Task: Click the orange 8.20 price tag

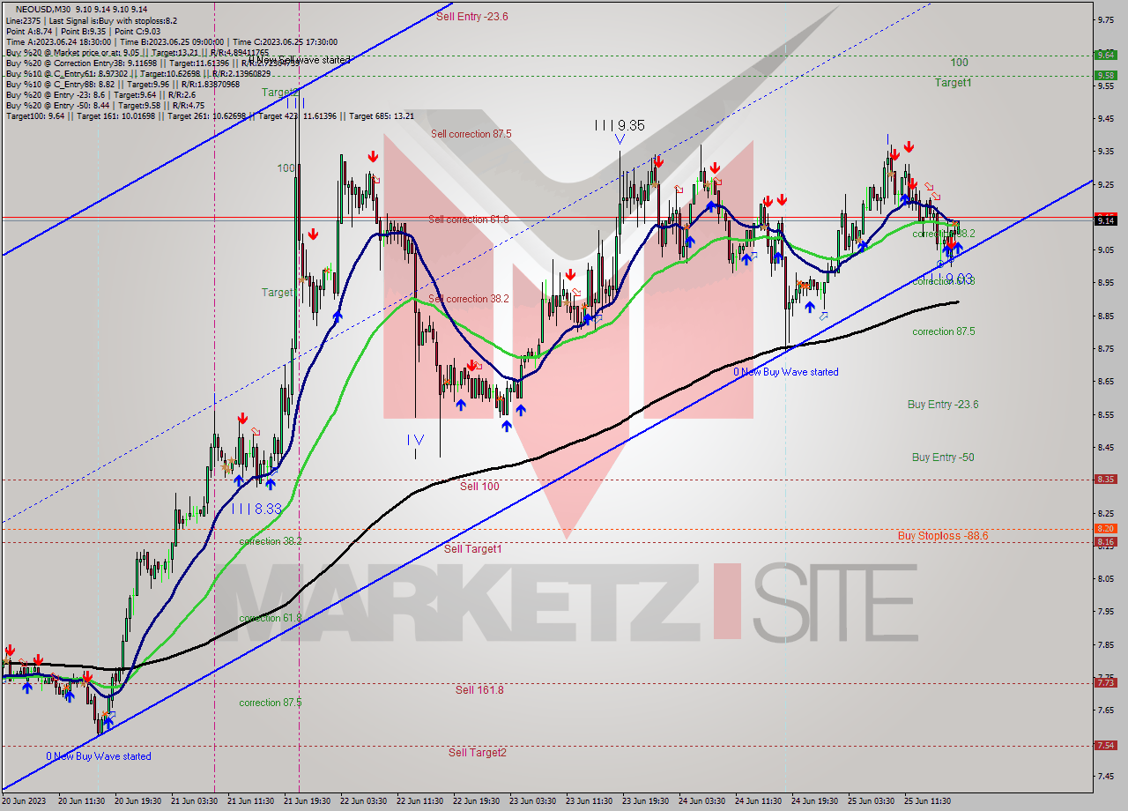Action: (1105, 528)
